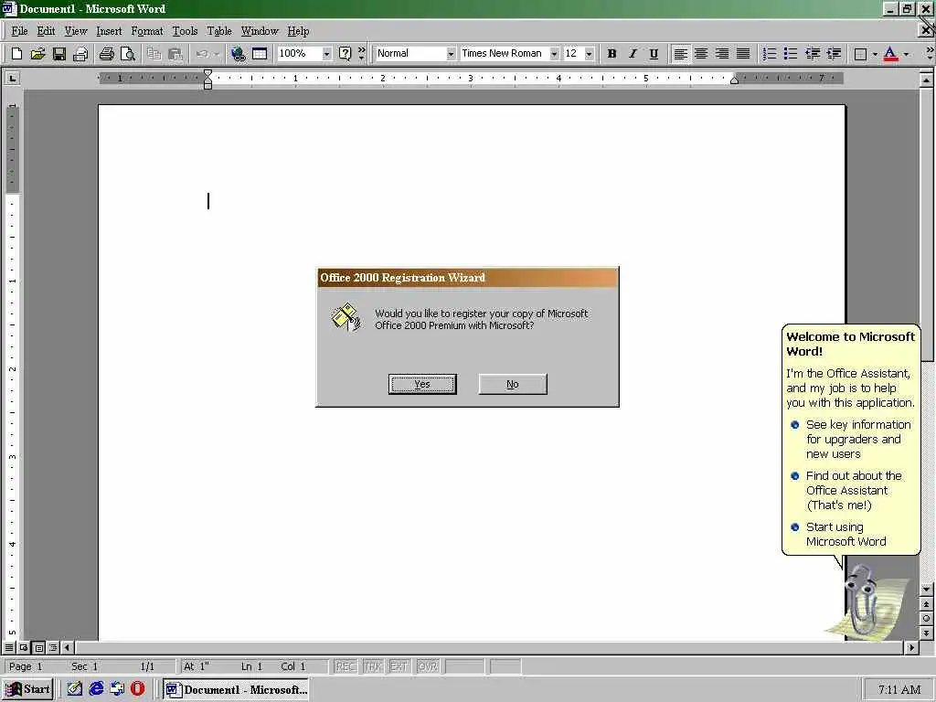Open the Zoom 100% dropdown
The image size is (936, 702).
coord(326,54)
